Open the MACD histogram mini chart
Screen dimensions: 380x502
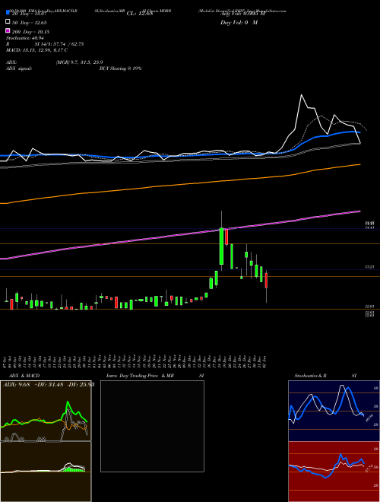[46, 472]
